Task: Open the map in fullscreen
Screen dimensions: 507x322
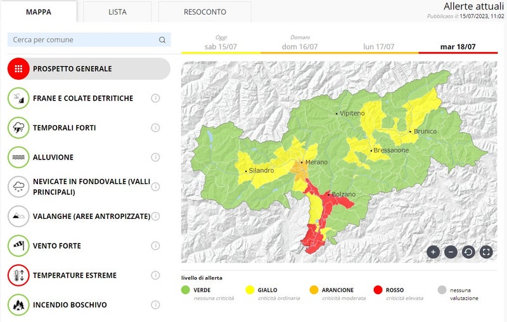Action: (x=486, y=252)
